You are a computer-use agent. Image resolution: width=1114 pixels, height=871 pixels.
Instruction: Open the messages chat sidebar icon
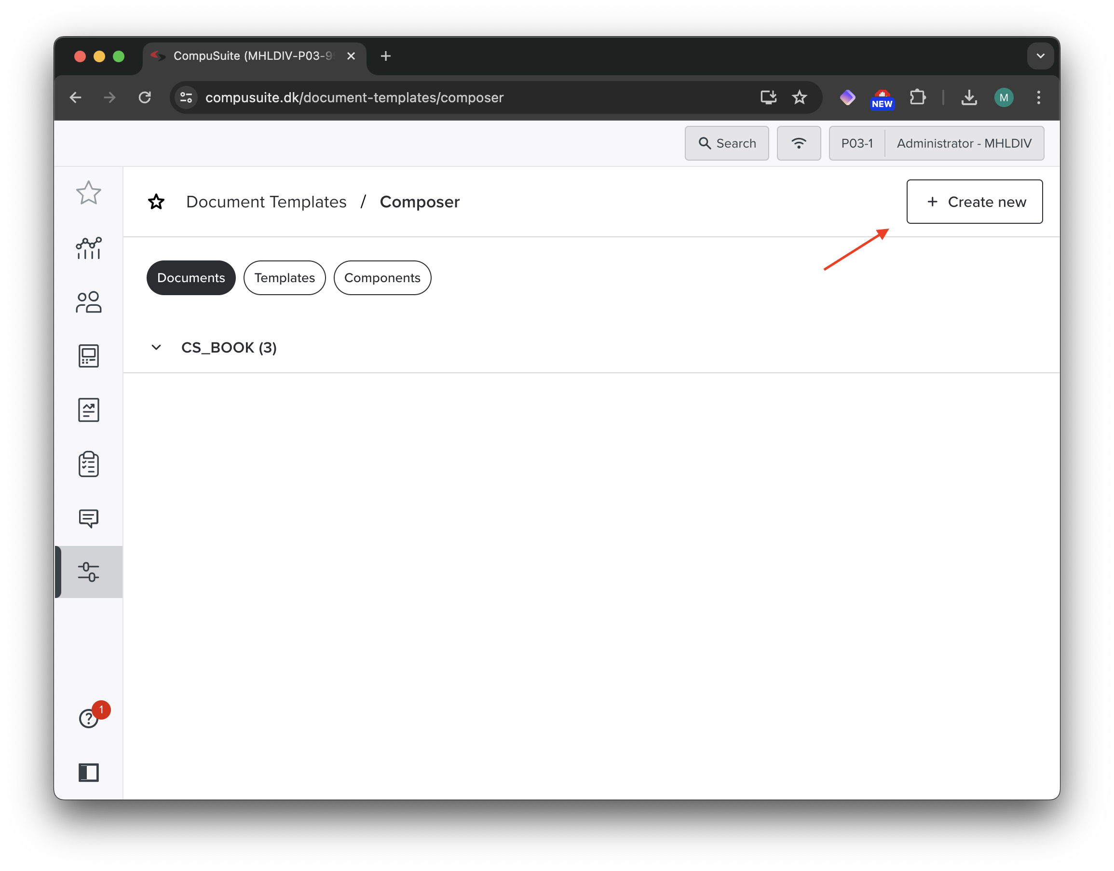88,518
